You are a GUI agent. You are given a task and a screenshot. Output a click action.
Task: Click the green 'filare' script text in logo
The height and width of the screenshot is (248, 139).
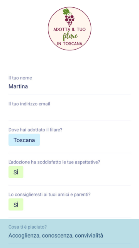[70, 36]
